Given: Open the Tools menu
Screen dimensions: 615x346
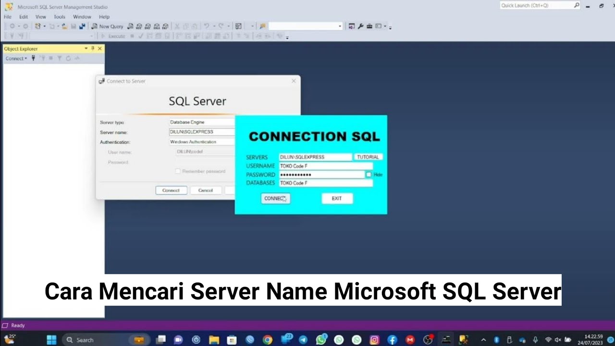Looking at the screenshot, I should 60,17.
